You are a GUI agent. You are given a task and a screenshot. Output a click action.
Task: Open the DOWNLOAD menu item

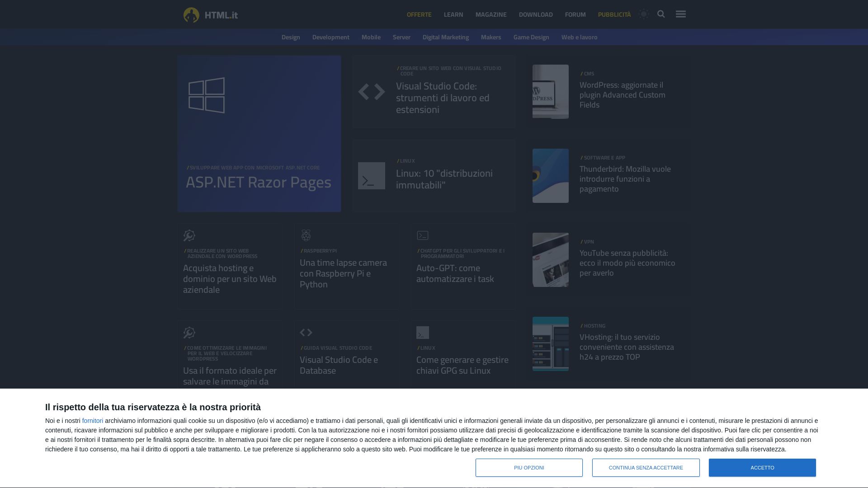coord(536,14)
